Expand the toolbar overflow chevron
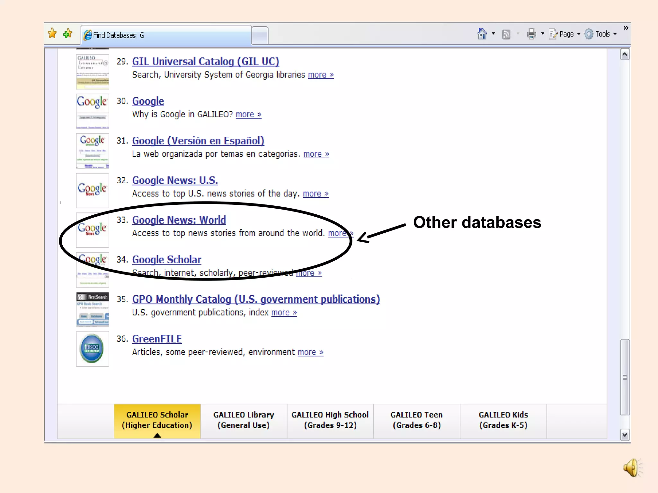The height and width of the screenshot is (493, 658). tap(626, 28)
